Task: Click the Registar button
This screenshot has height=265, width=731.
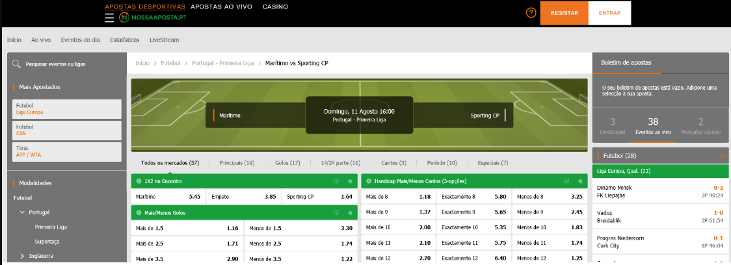Action: pos(564,13)
